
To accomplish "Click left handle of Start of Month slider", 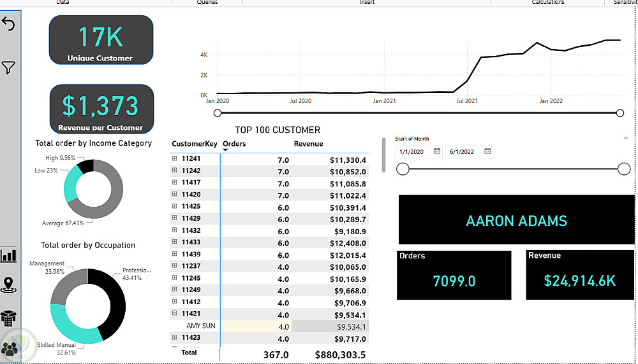I will click(x=403, y=169).
